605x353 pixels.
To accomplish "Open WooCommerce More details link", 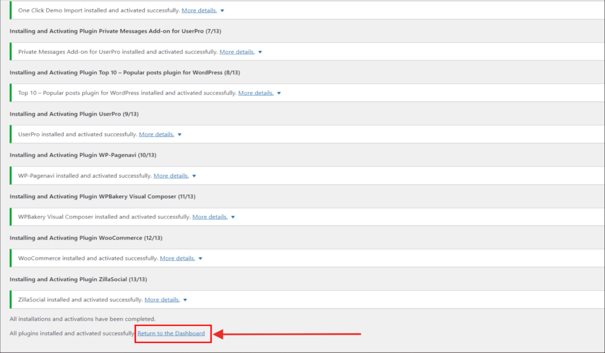I will [178, 259].
